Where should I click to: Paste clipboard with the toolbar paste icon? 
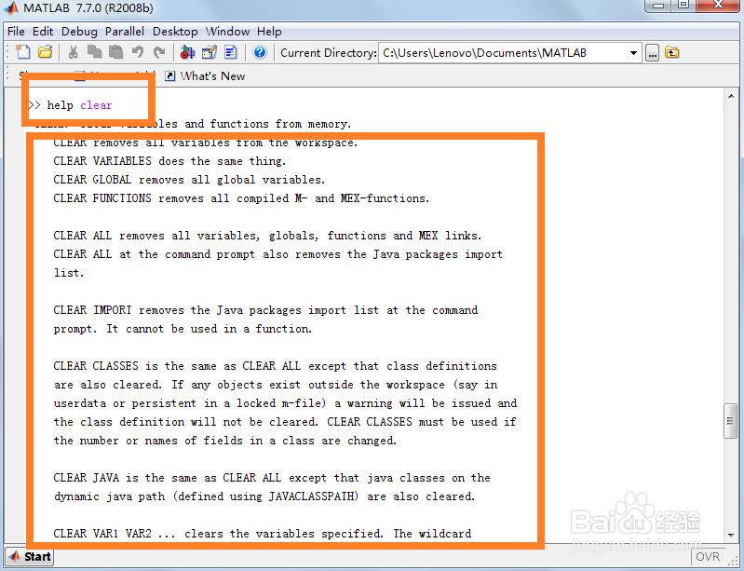(x=115, y=52)
